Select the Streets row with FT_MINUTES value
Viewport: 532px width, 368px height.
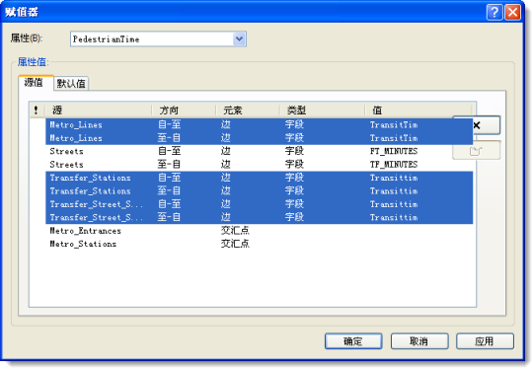click(260, 151)
